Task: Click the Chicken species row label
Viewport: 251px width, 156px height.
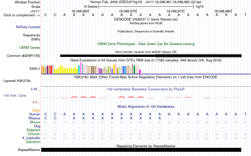Action: (34, 134)
